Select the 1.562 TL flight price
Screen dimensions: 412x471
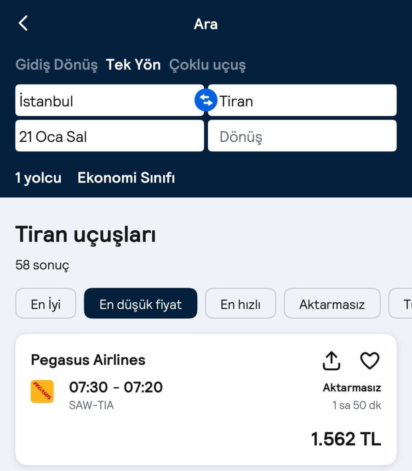[346, 439]
